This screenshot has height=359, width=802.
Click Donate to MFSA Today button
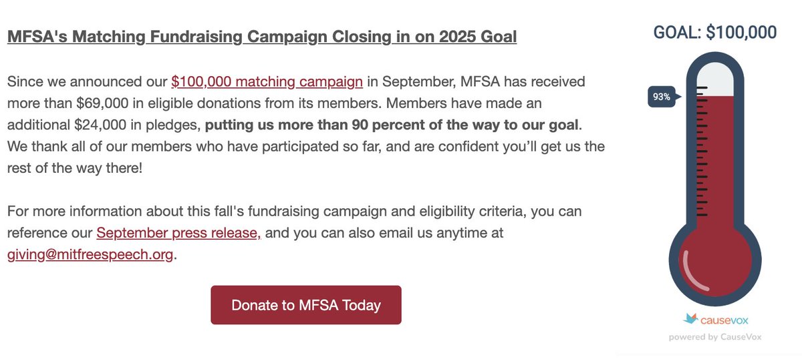point(306,305)
